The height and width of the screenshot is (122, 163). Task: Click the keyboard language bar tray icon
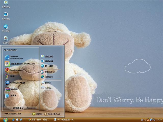(142, 120)
